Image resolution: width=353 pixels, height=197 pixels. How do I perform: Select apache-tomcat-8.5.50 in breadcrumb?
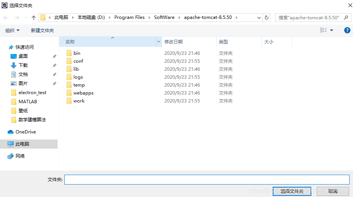(x=208, y=17)
